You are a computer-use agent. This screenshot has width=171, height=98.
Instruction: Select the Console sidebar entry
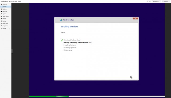click(x=5, y=7)
